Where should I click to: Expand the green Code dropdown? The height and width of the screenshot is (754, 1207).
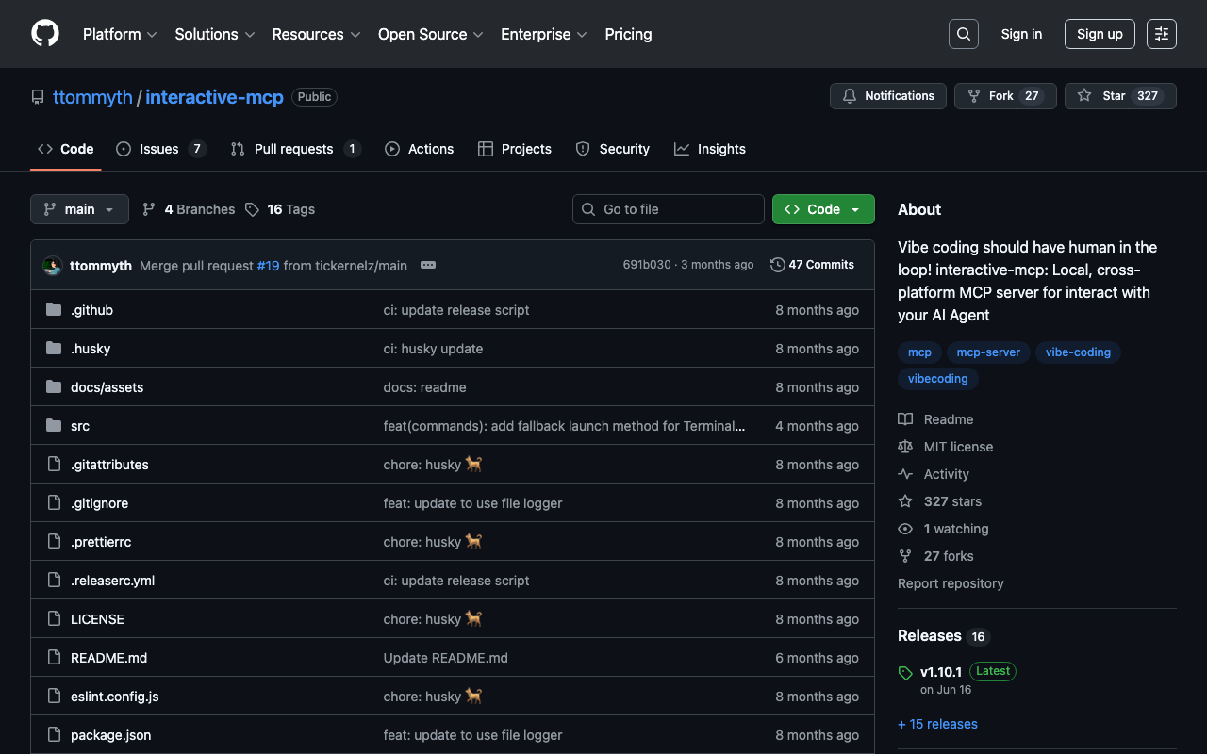(822, 209)
